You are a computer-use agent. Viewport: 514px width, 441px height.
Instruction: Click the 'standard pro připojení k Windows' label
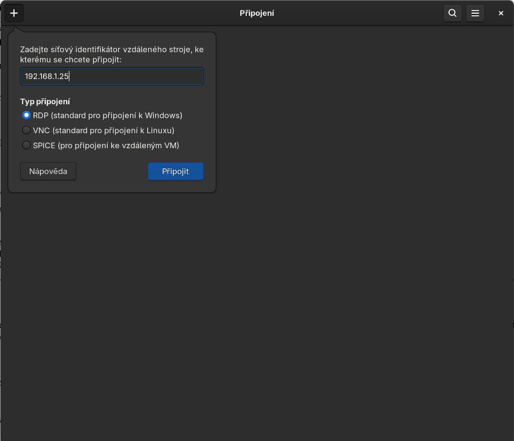[x=116, y=116]
